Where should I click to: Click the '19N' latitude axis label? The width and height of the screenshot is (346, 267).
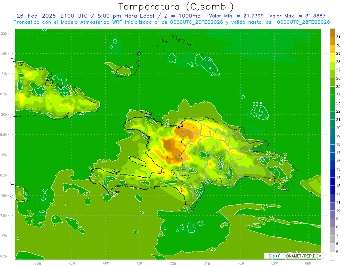(5, 155)
